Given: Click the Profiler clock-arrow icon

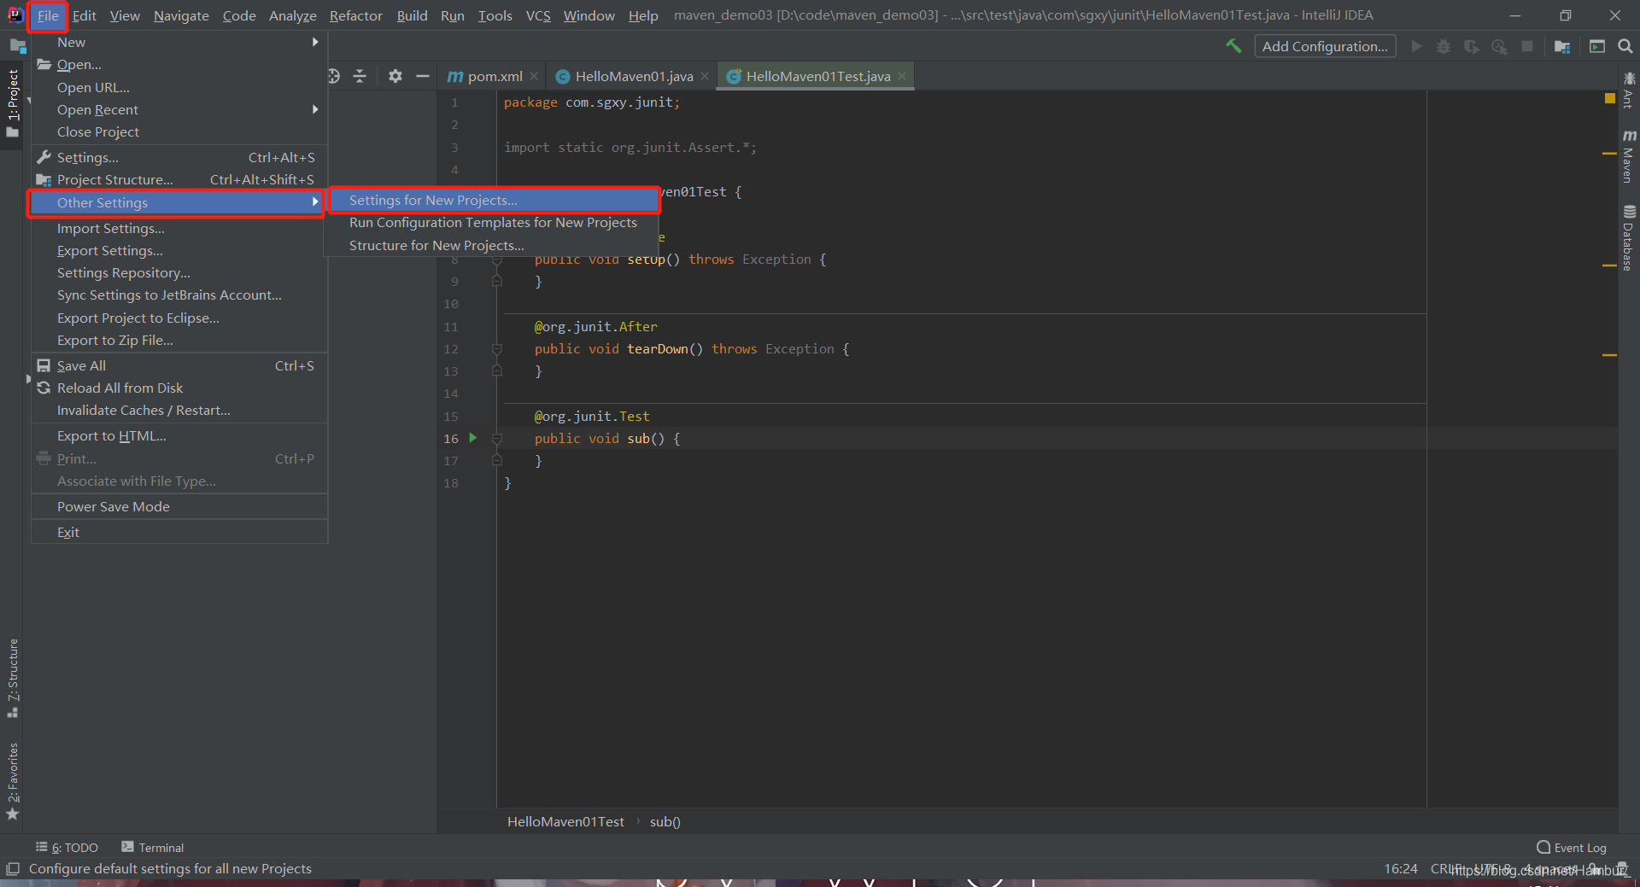Looking at the screenshot, I should (1499, 46).
